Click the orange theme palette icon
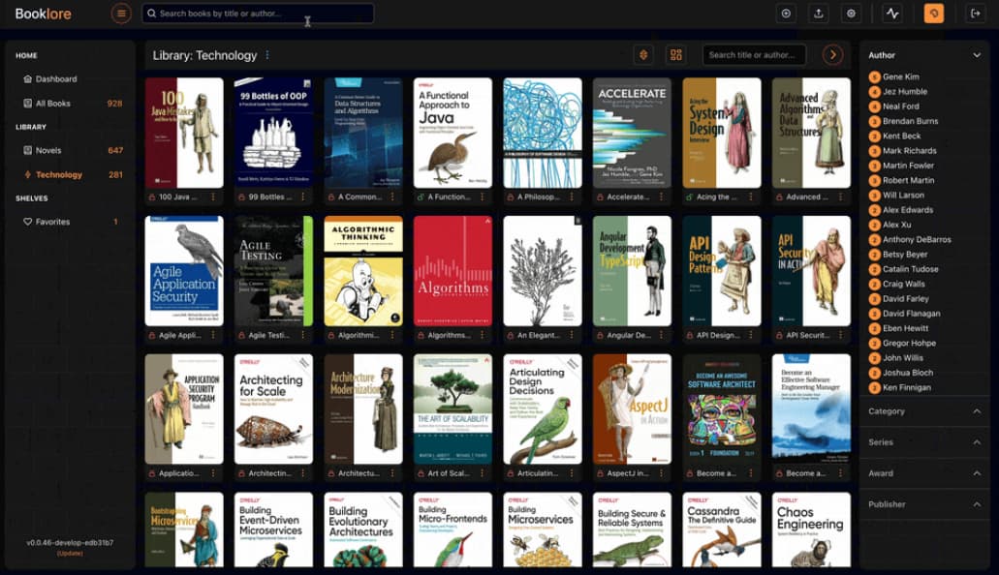Viewport: 999px width, 575px height. 933,14
